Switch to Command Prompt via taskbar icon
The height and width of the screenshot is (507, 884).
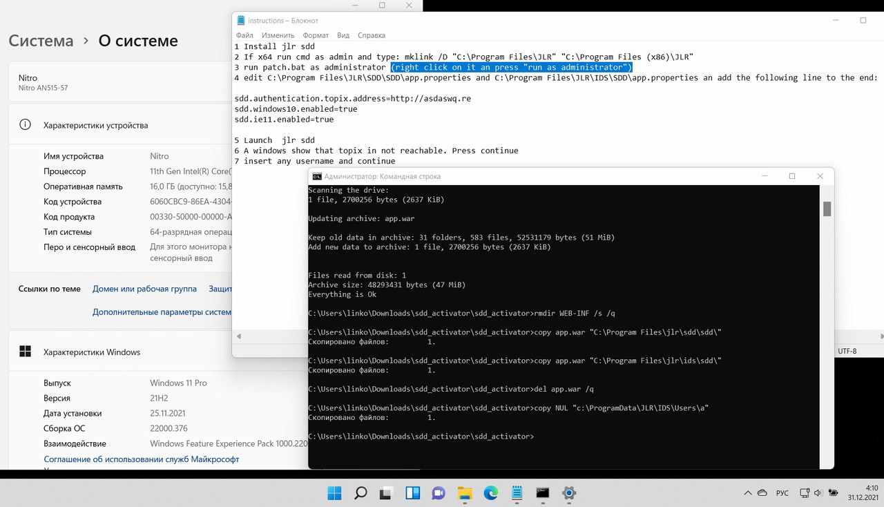(543, 493)
